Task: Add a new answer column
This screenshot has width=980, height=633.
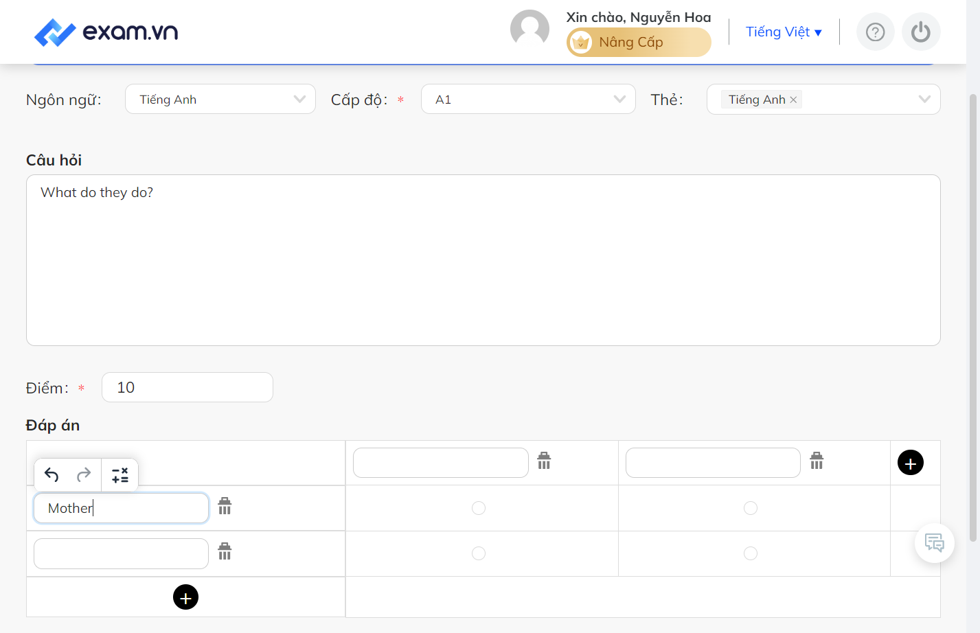Action: [911, 463]
